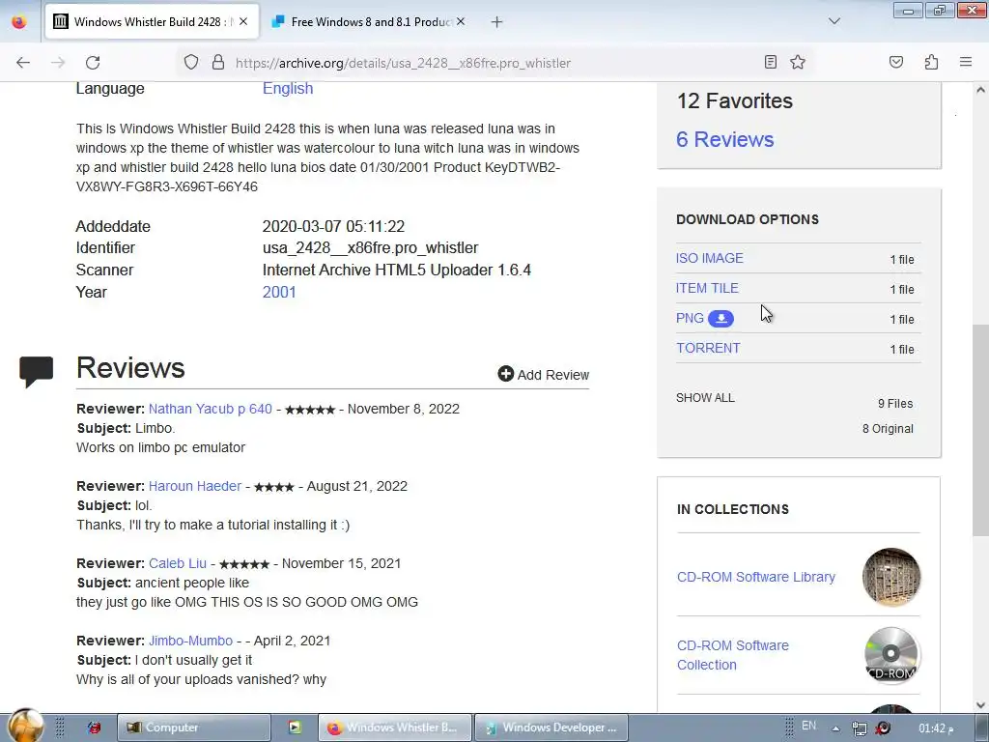Click SHOW ALL download files
The image size is (989, 742).
(x=705, y=398)
